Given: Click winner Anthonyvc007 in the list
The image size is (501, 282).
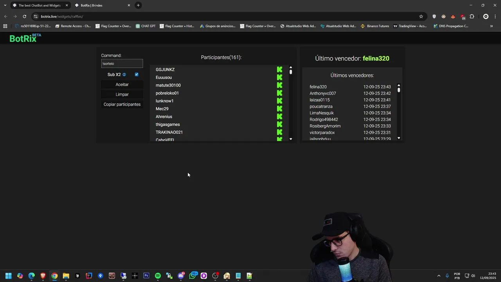Looking at the screenshot, I should (323, 94).
